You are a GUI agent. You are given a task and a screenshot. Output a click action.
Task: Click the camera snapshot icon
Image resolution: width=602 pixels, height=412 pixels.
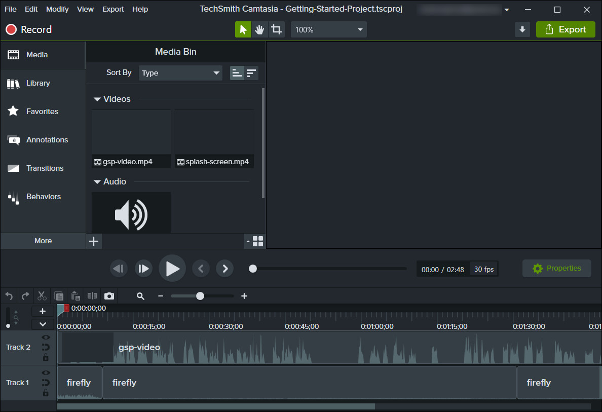109,296
